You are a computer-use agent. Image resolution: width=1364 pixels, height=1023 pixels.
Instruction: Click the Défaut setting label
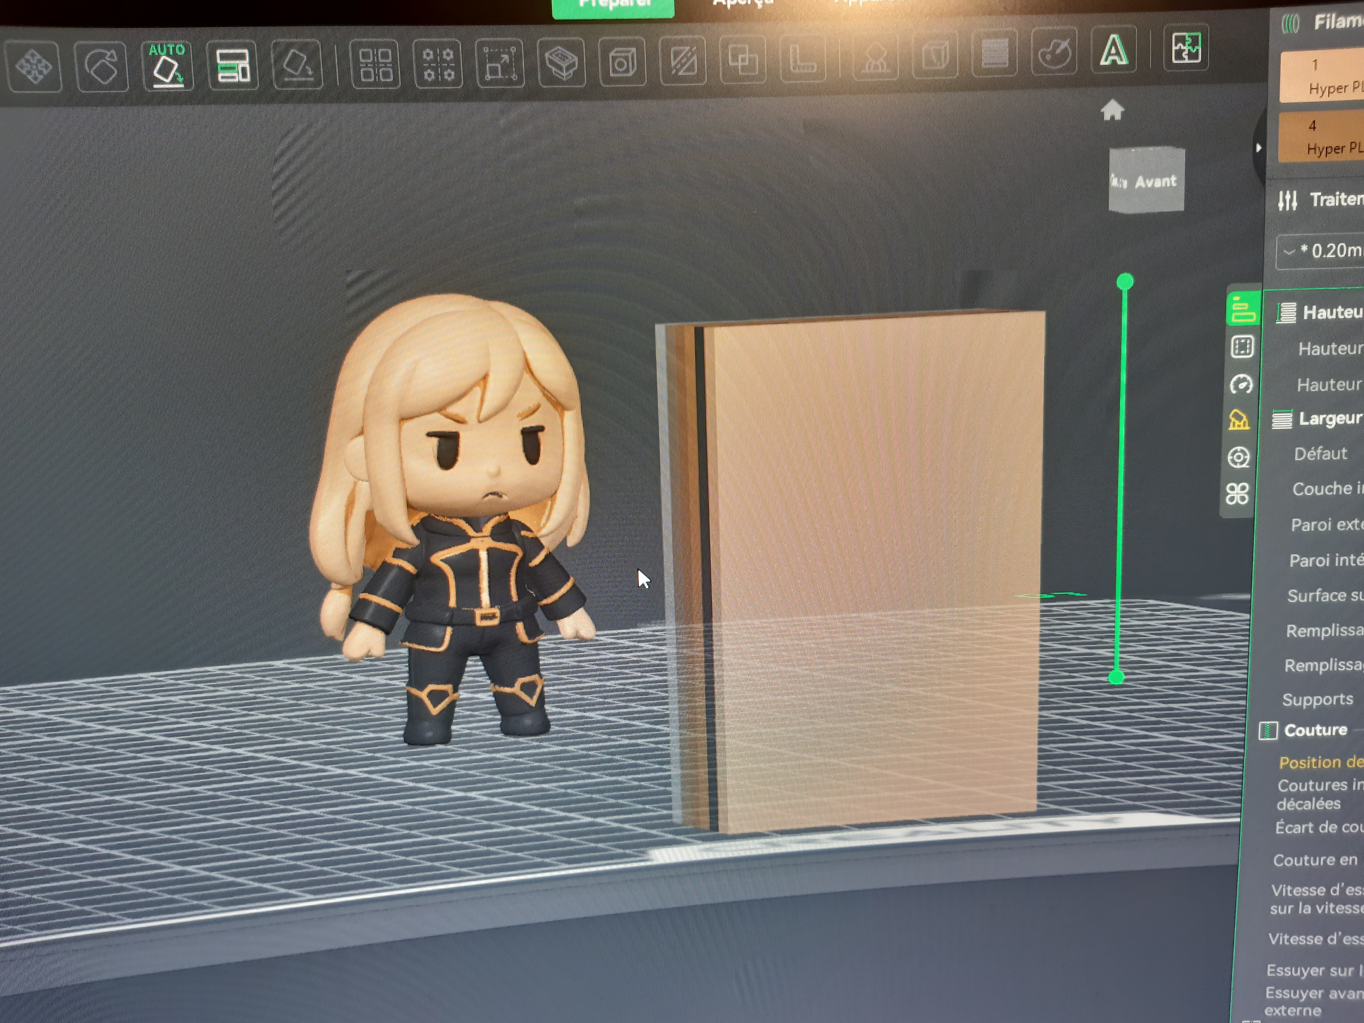pos(1320,454)
